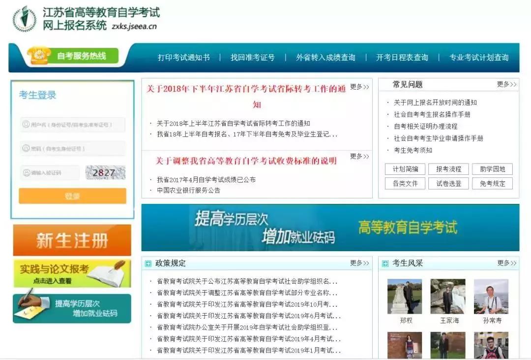The image size is (531, 360).
Task: Click the 报考流程 quick button
Action: pyautogui.click(x=448, y=169)
